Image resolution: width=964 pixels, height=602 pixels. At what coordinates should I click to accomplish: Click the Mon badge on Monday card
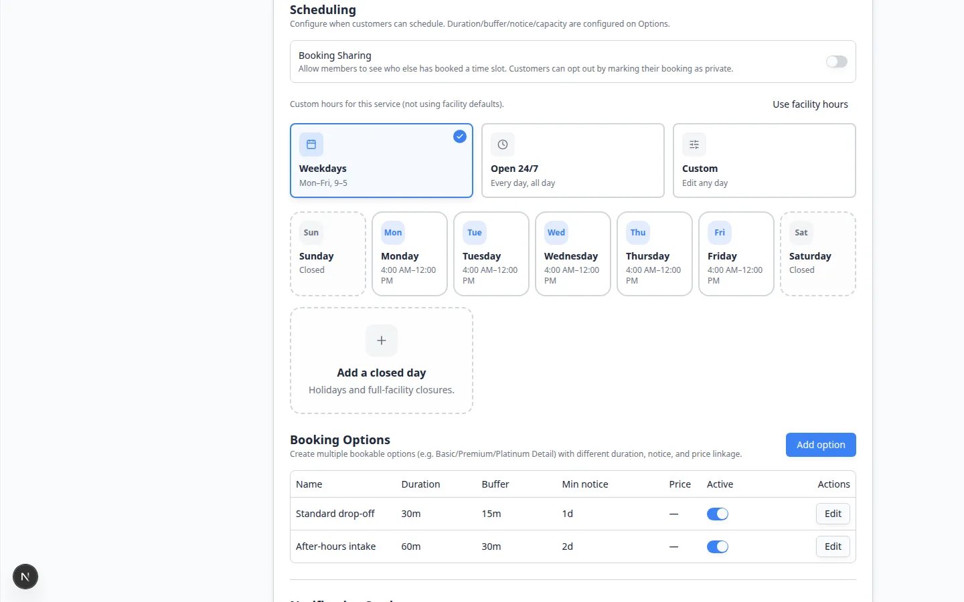pos(393,233)
